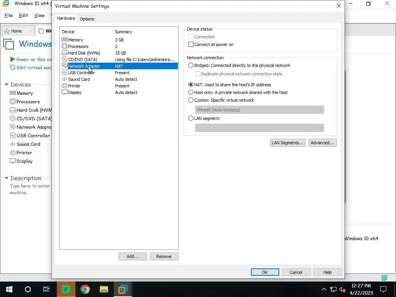Click the Hard Disk icon in the background Devices panel
The height and width of the screenshot is (297, 396).
point(13,110)
